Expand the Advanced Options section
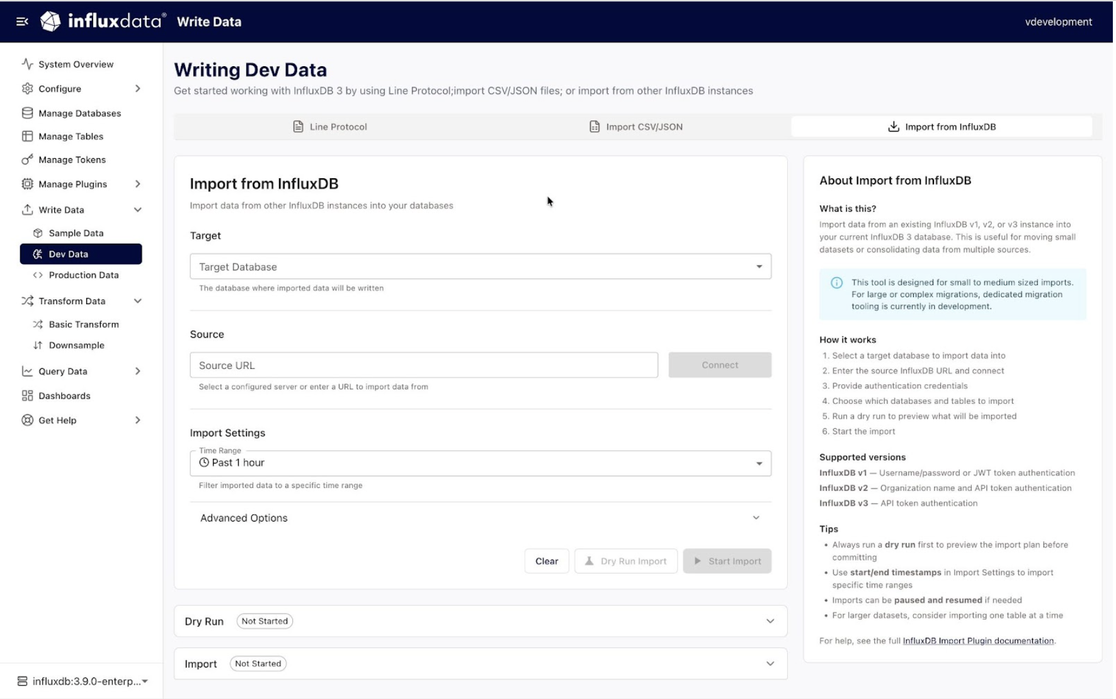The image size is (1116, 699). pyautogui.click(x=481, y=518)
